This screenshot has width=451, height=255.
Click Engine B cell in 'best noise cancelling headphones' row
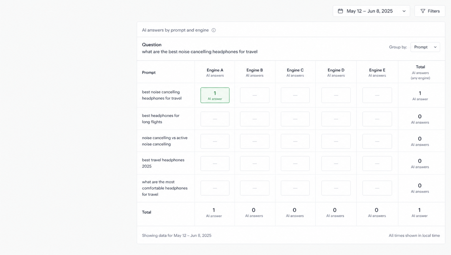(x=254, y=95)
